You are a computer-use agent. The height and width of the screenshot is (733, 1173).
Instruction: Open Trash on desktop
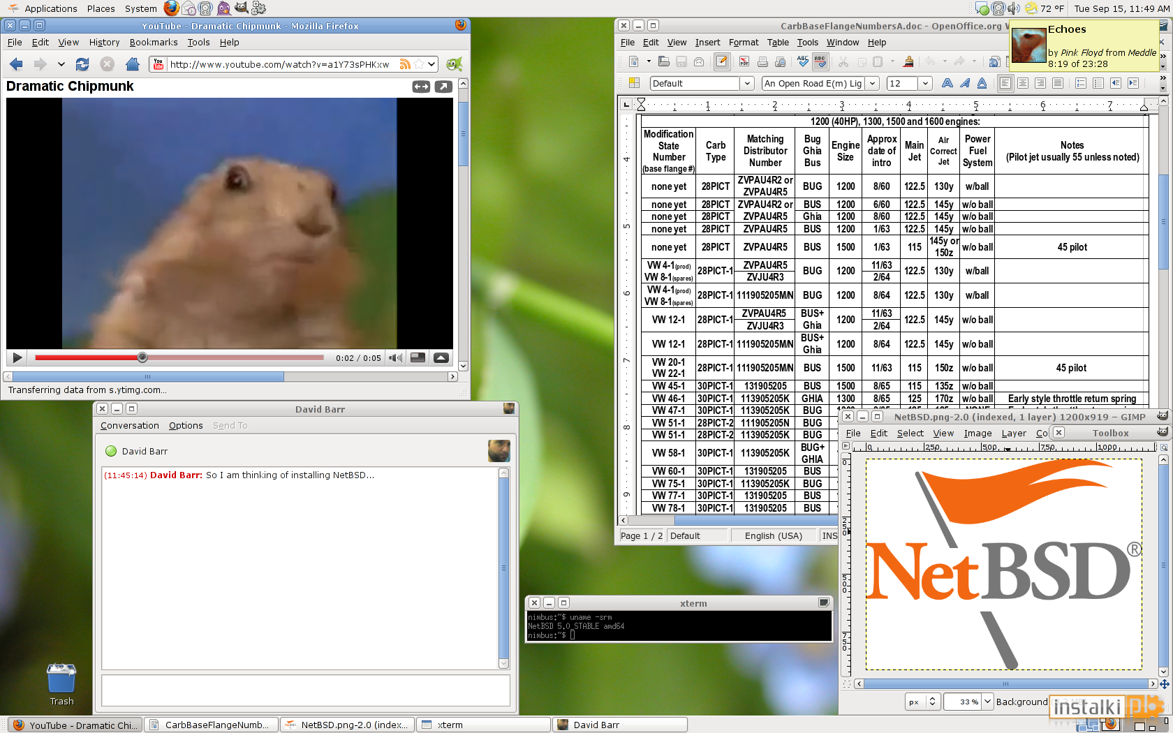[61, 685]
